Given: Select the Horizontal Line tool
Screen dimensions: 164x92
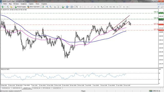Looking at the screenshot, I should (x=88, y=7).
